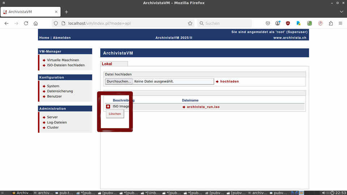Click the red download icon beside ISO Image

point(108,107)
